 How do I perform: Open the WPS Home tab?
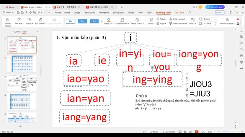[10, 7]
